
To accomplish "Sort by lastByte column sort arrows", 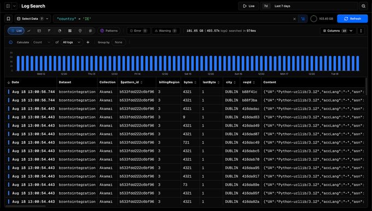I will (x=218, y=82).
